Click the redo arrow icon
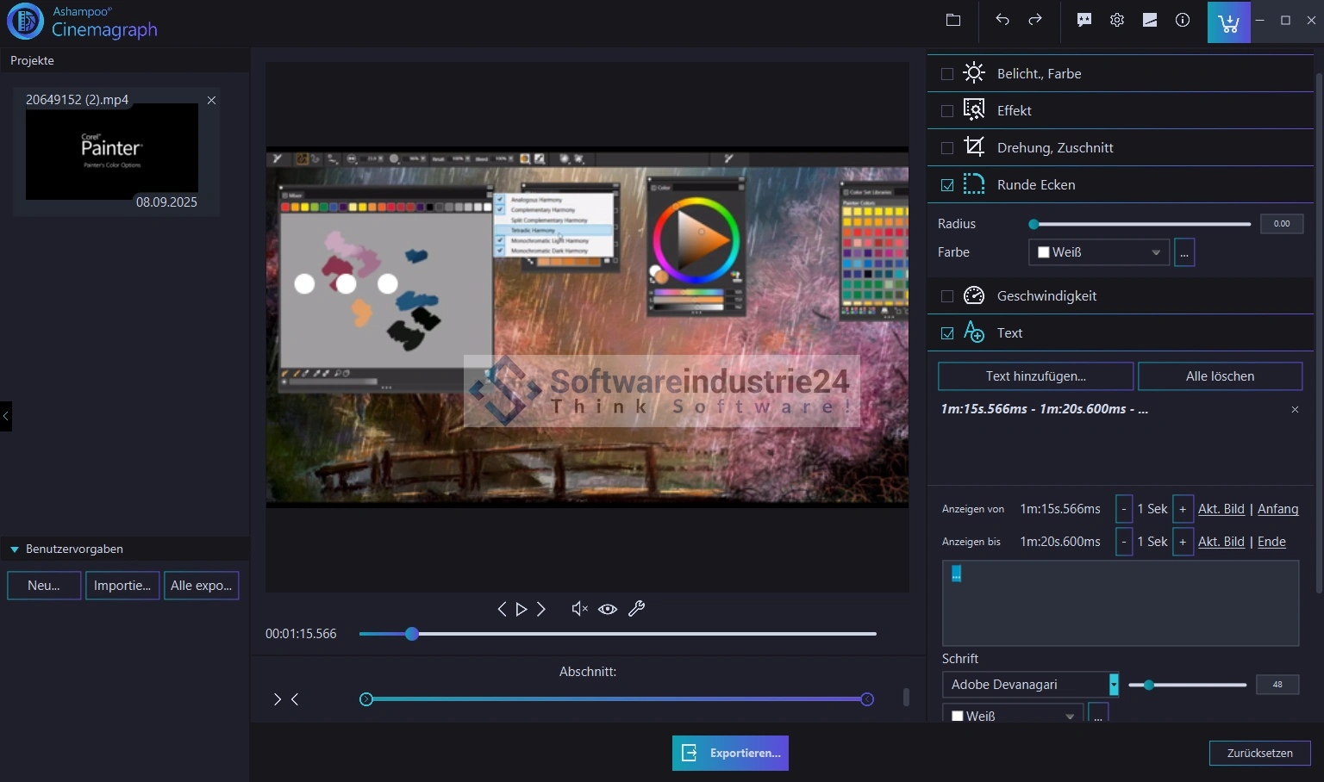Image resolution: width=1324 pixels, height=782 pixels. (1035, 20)
